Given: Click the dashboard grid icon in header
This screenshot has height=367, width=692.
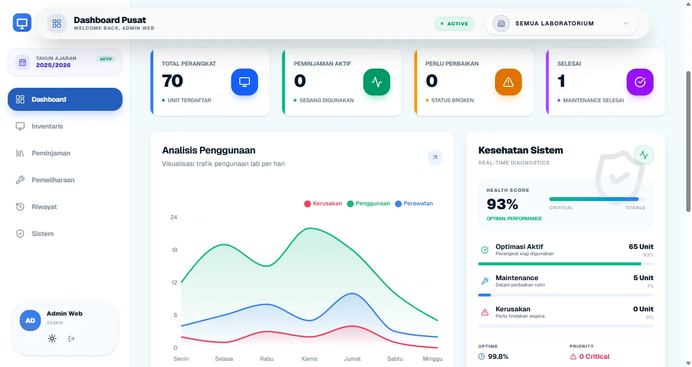Looking at the screenshot, I should (x=57, y=24).
